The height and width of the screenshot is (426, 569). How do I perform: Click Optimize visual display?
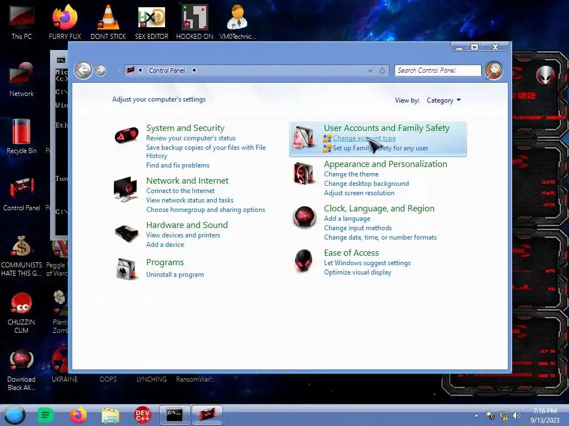click(x=357, y=272)
